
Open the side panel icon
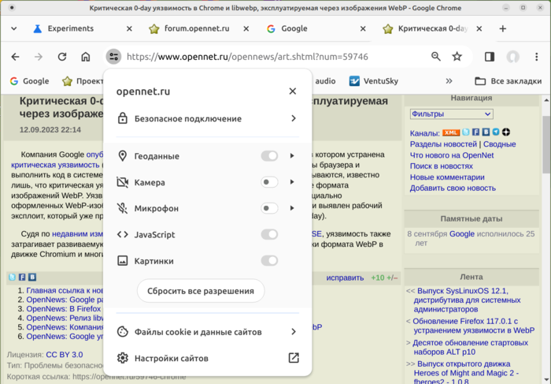tap(490, 57)
